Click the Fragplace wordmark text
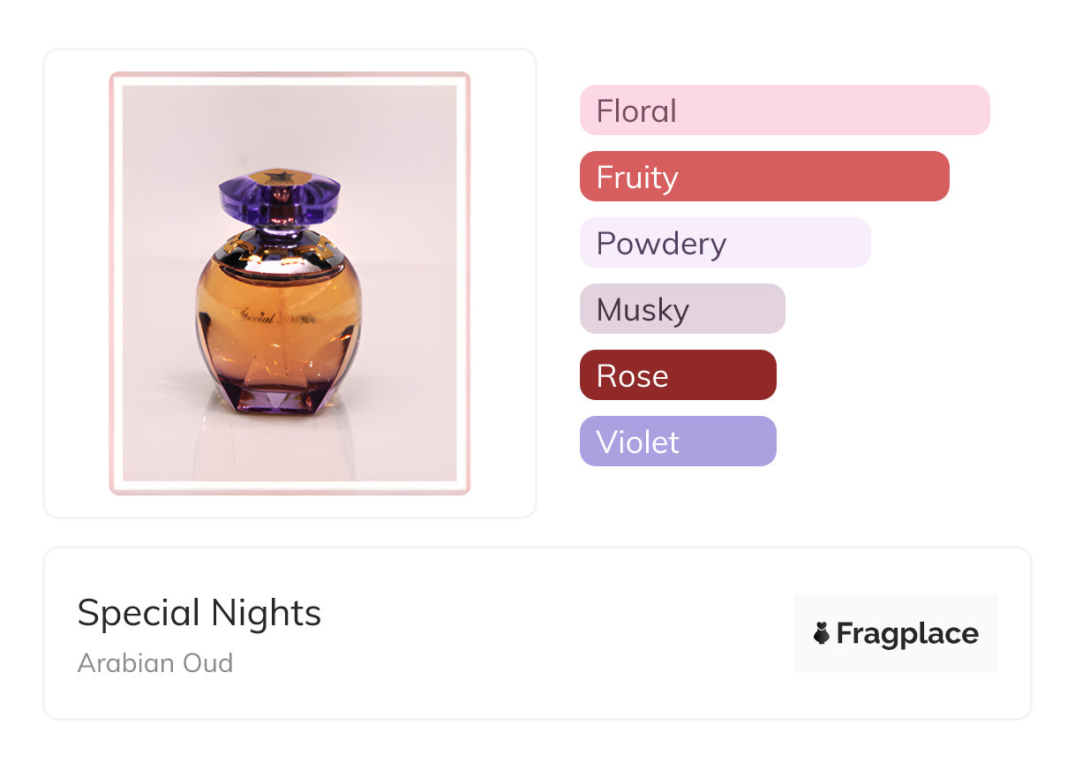This screenshot has width=1075, height=763. [907, 633]
